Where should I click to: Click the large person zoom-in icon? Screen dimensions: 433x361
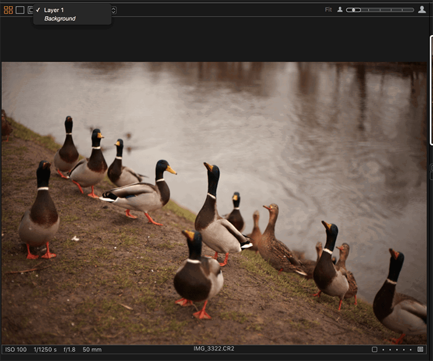coord(422,10)
